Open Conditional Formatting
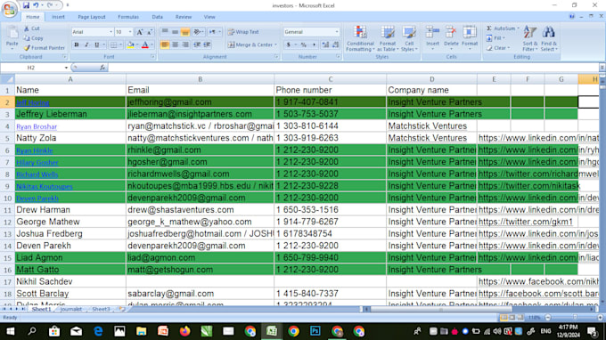606x340 pixels. pyautogui.click(x=360, y=38)
